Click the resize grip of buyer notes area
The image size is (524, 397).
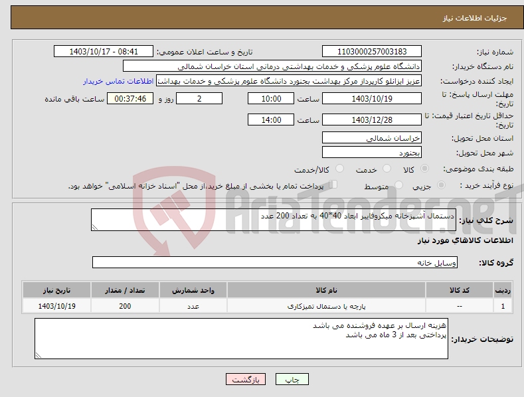[39, 355]
